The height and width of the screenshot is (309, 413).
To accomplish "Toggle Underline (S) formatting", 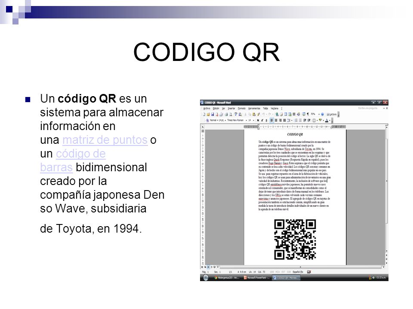I will coord(266,120).
